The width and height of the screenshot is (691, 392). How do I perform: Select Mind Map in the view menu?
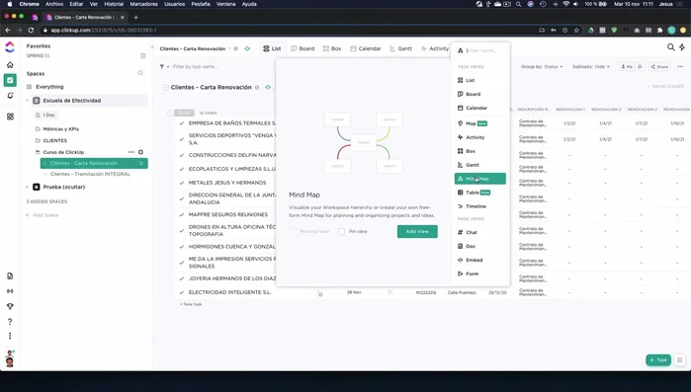click(479, 179)
